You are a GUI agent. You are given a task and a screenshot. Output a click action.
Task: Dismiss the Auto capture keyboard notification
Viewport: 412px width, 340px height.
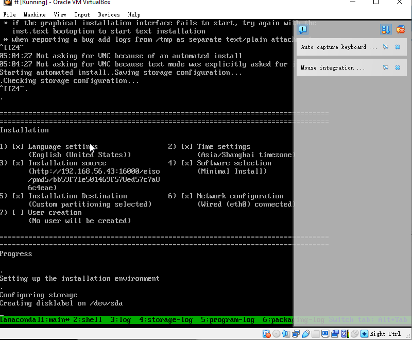point(398,47)
